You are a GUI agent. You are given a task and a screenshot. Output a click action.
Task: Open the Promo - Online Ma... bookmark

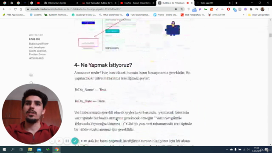165,15
